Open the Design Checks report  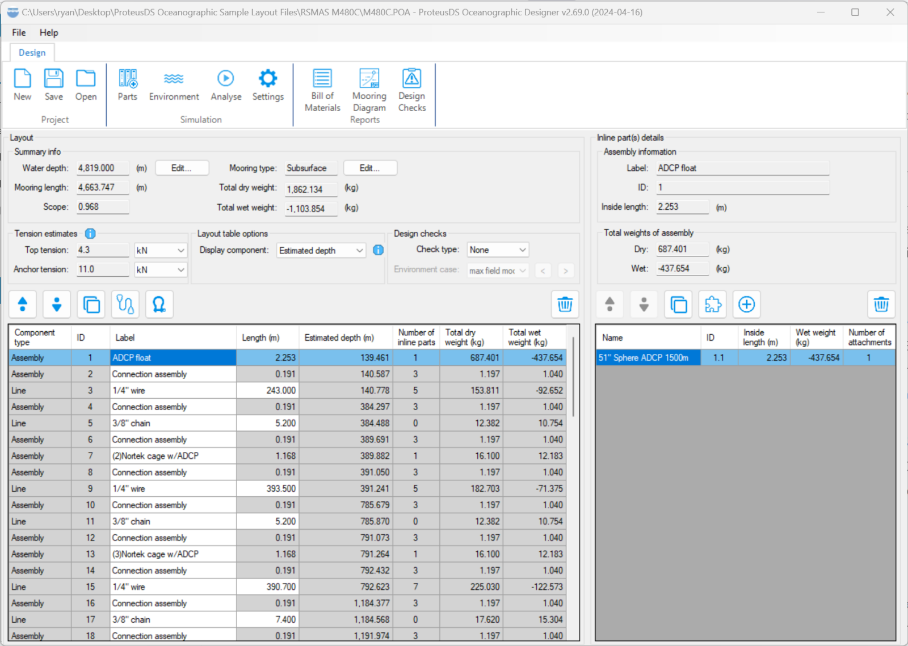(412, 90)
